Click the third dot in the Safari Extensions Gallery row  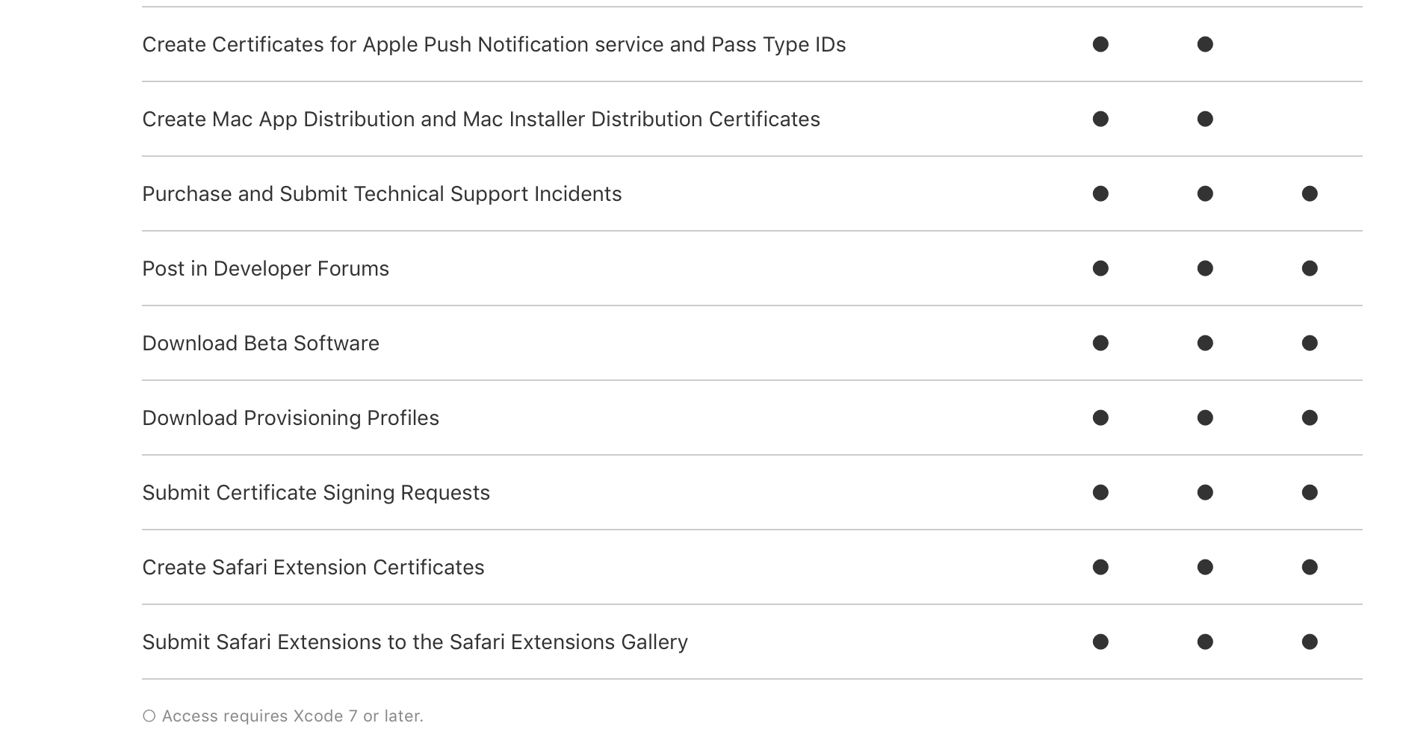[x=1310, y=642]
